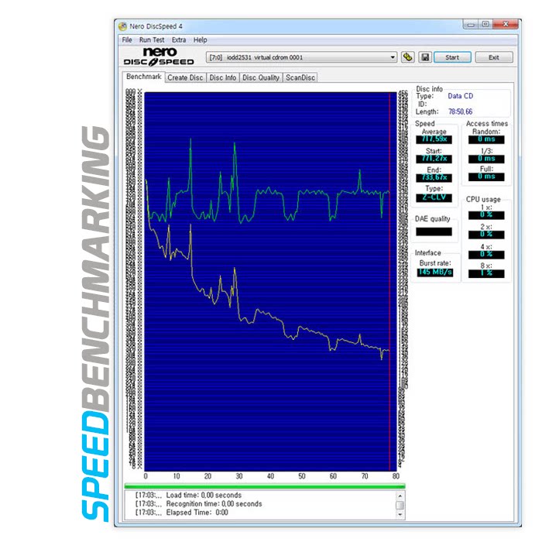Maximize the Nero DiscSpeed window
Image resolution: width=542 pixels, height=542 pixels.
point(485,25)
